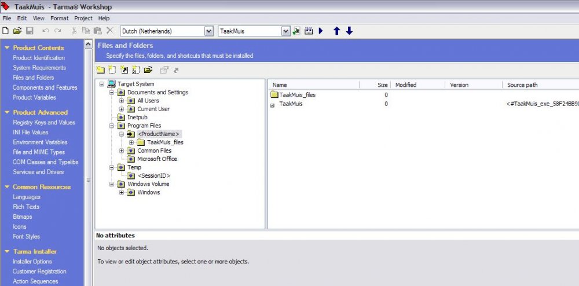Open the Format menu

click(60, 18)
